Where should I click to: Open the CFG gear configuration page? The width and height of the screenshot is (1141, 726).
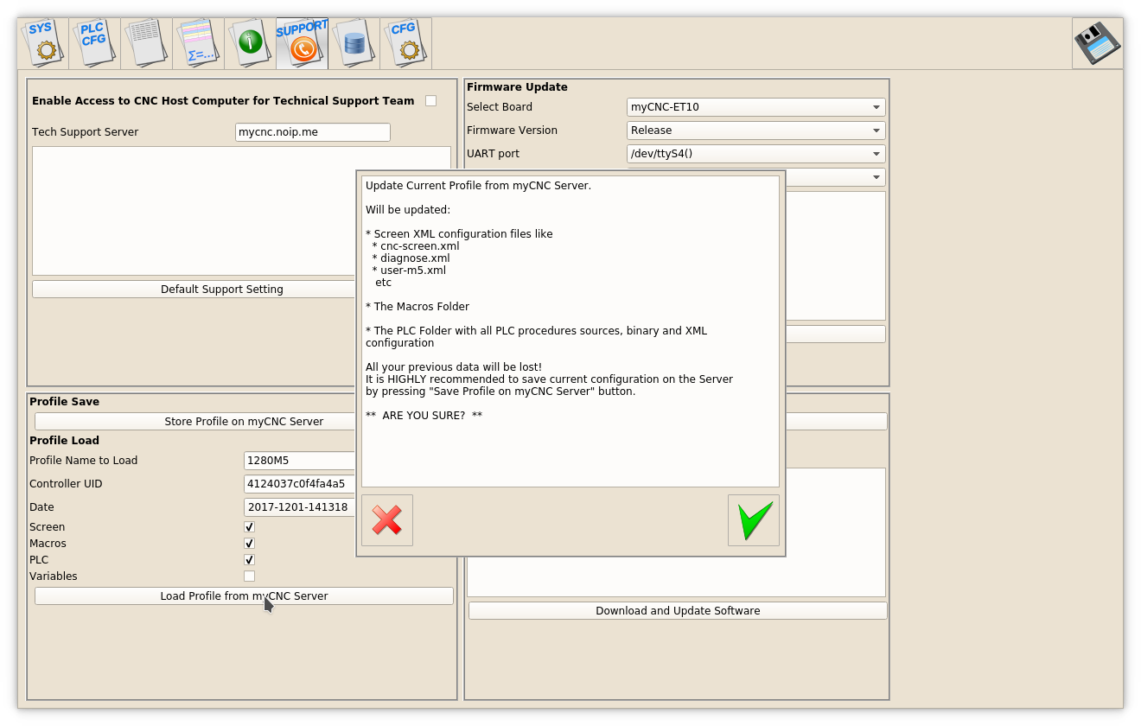coord(406,43)
